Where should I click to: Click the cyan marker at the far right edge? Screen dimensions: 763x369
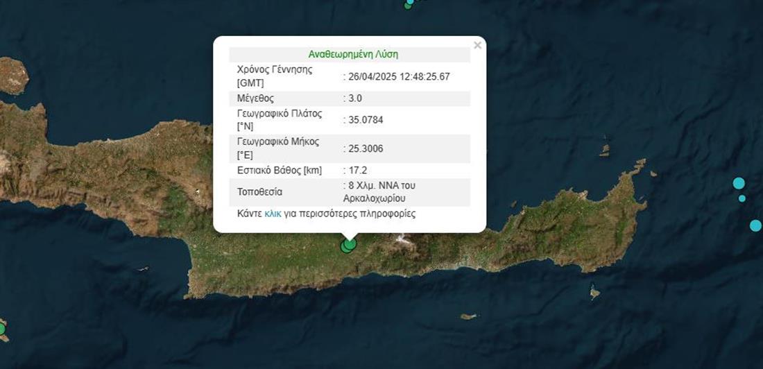755,225
